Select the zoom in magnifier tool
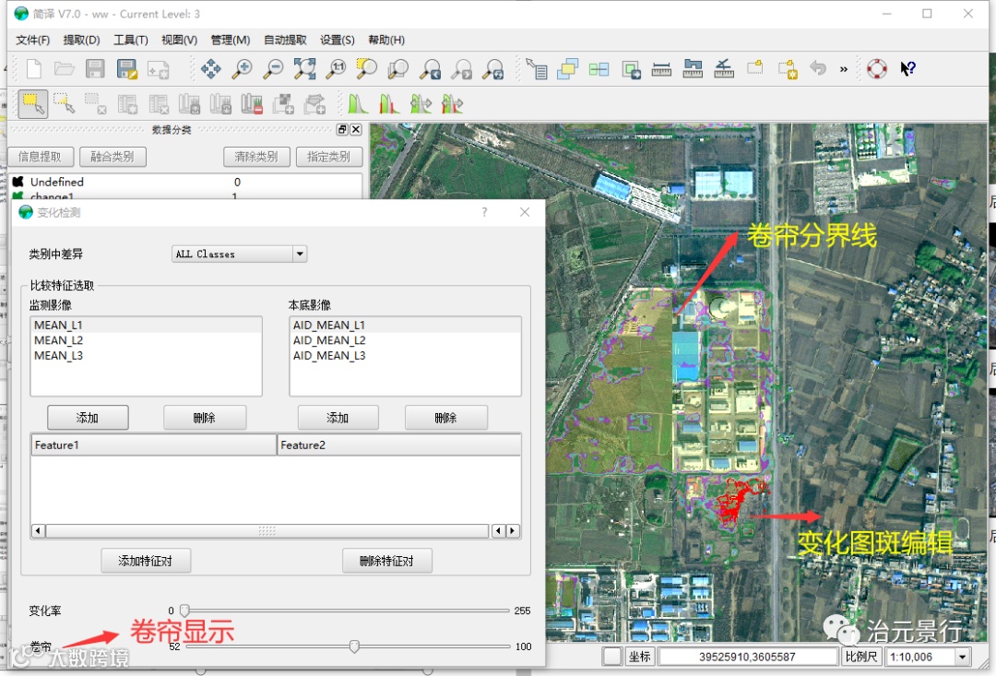 (x=242, y=69)
